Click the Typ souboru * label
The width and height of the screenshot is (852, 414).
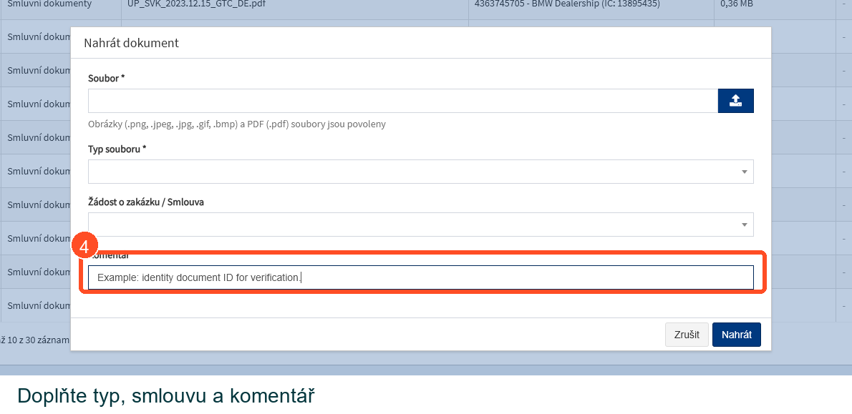(x=117, y=149)
